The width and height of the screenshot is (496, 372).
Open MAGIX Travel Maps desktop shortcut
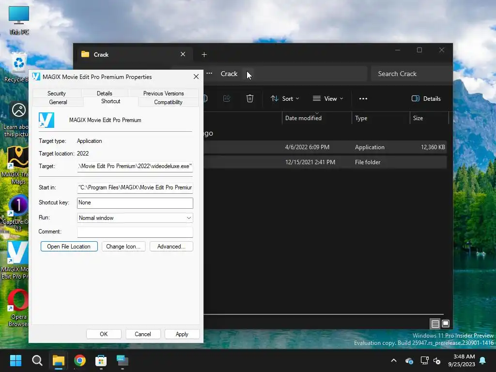coord(16,165)
